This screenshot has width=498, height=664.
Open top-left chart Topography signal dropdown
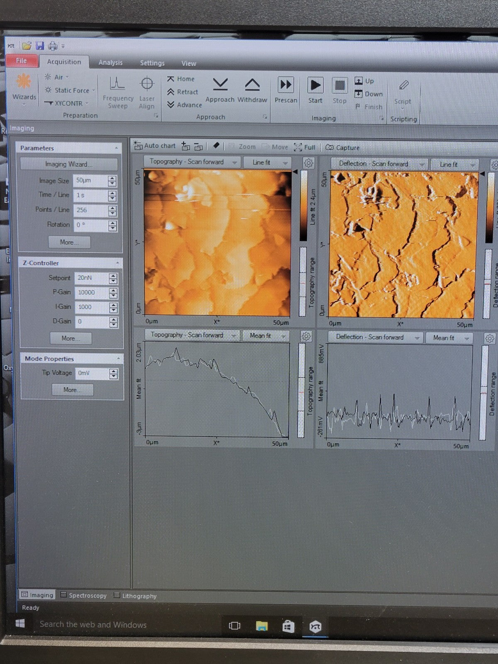[x=192, y=162]
